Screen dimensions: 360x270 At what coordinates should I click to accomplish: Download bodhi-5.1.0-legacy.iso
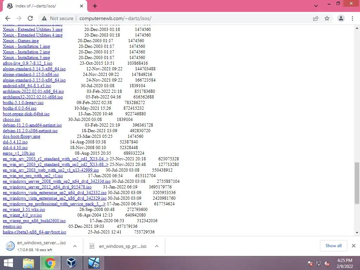pyautogui.click(x=23, y=103)
